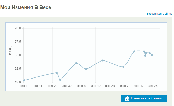
Task: Select the peak point right before the August drop
Action: [144, 51]
